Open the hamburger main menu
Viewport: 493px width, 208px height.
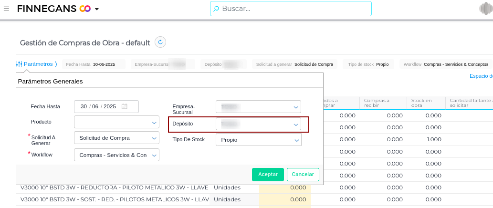(x=6, y=9)
